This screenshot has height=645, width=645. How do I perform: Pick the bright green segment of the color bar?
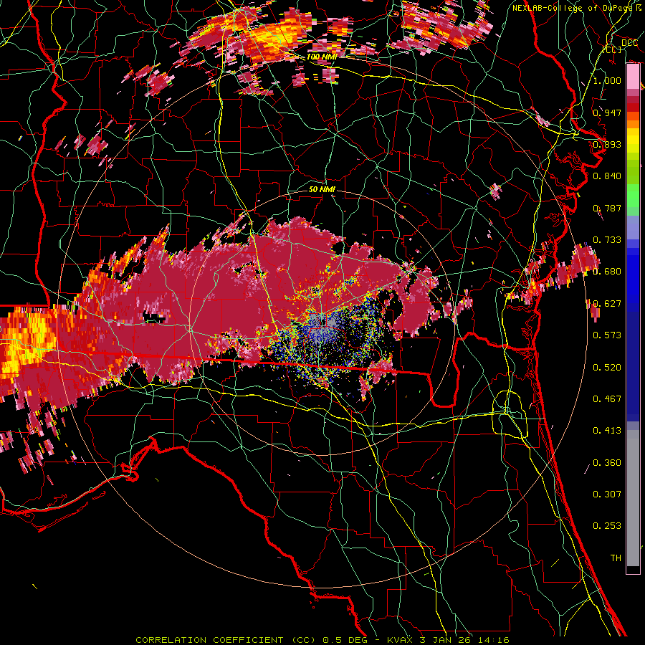pos(633,196)
